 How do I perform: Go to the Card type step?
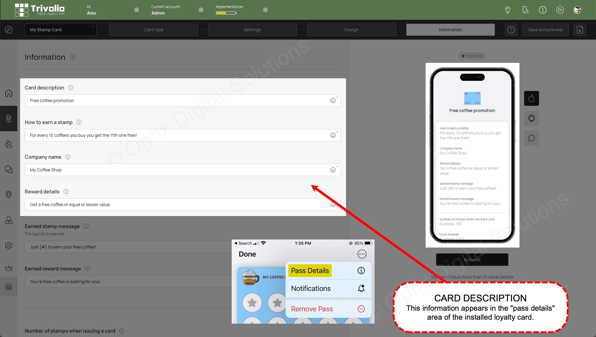154,30
